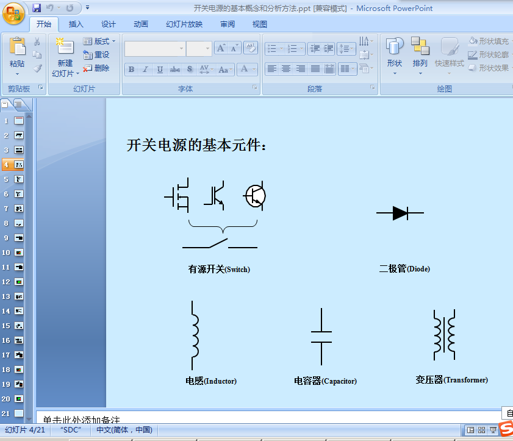Expand the 粘贴 paste options arrow
Image resolution: width=513 pixels, height=441 pixels.
point(17,74)
